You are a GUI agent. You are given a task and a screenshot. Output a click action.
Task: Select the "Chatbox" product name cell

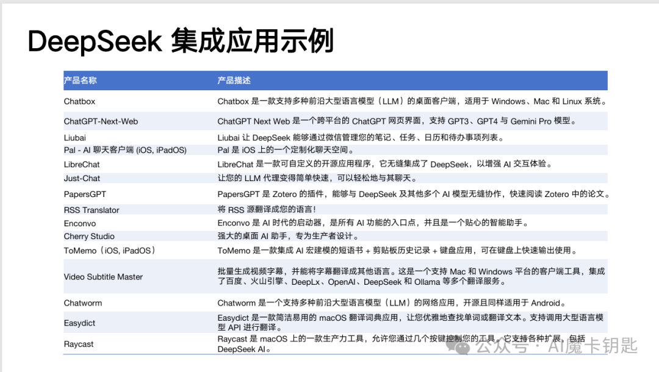click(x=79, y=101)
